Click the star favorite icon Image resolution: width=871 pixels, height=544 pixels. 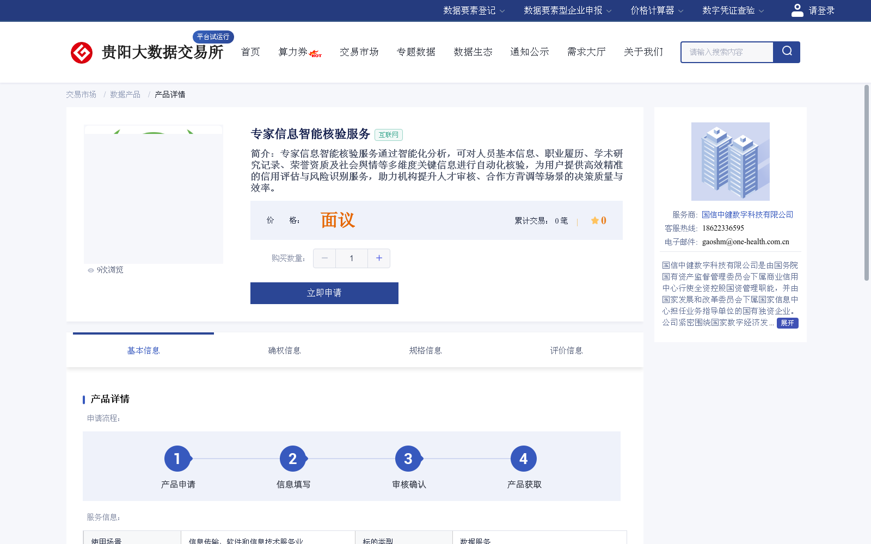(594, 220)
